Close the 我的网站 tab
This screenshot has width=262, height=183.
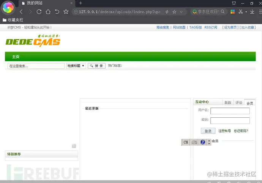point(71,3)
